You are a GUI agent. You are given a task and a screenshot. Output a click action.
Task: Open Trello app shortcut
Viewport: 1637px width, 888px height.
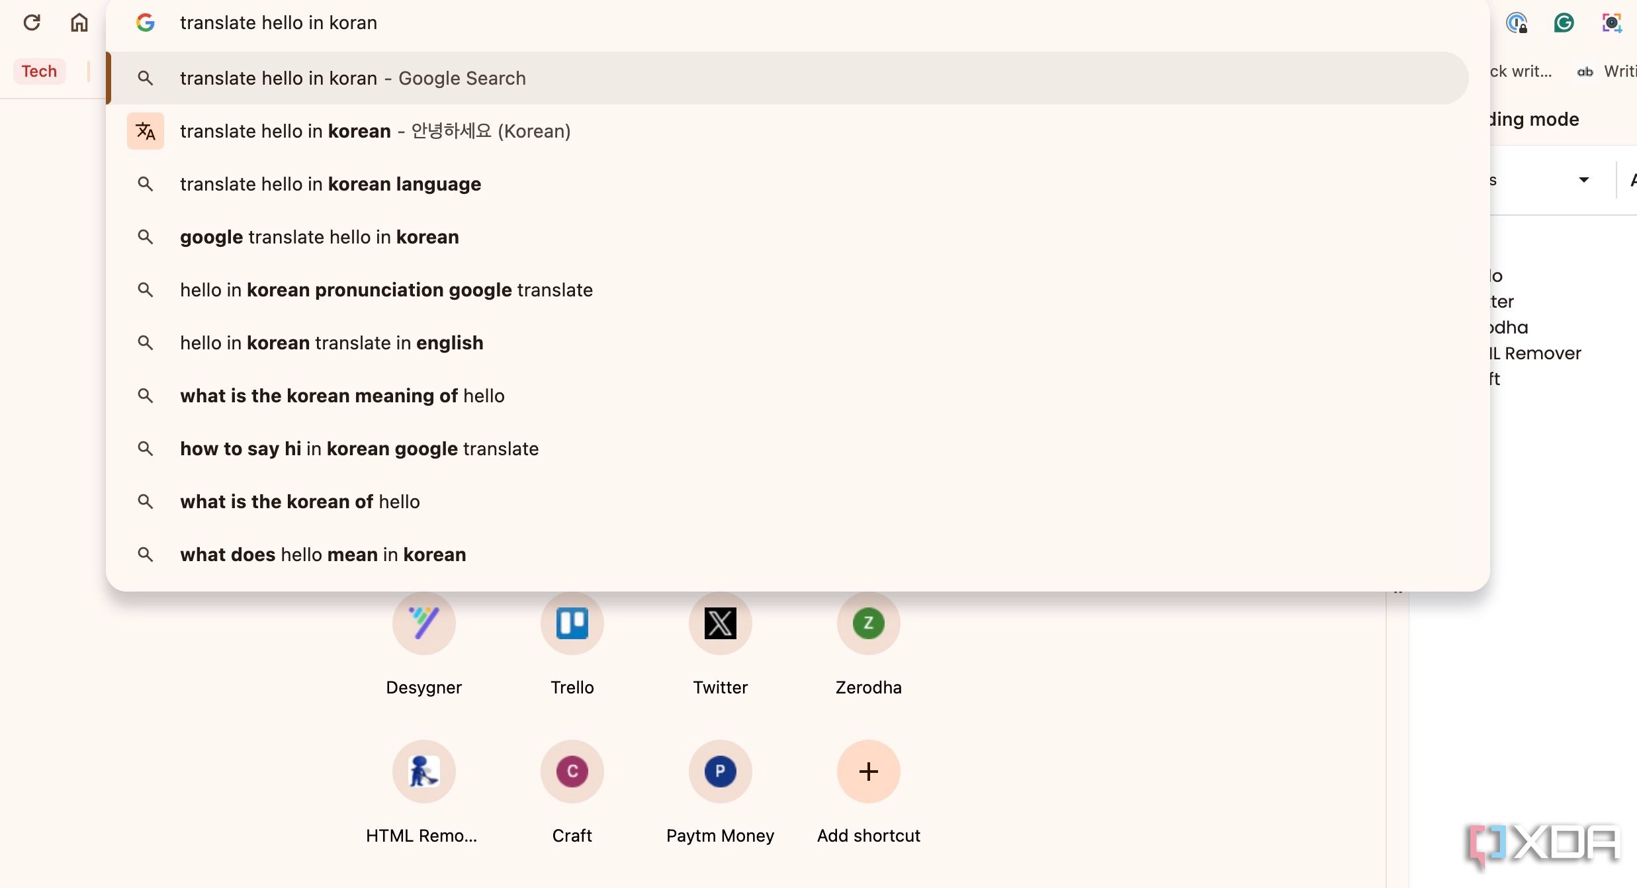click(572, 623)
